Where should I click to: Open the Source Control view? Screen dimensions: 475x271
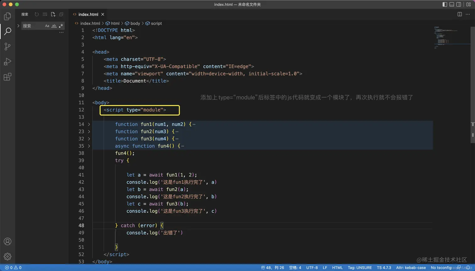point(8,47)
